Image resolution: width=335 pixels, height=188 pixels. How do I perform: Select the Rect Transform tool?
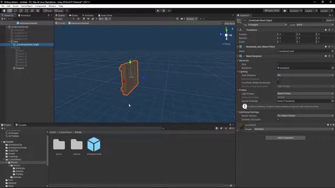click(x=27, y=10)
